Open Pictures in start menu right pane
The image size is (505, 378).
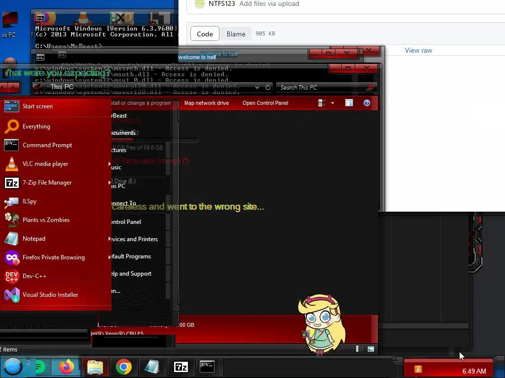119,150
